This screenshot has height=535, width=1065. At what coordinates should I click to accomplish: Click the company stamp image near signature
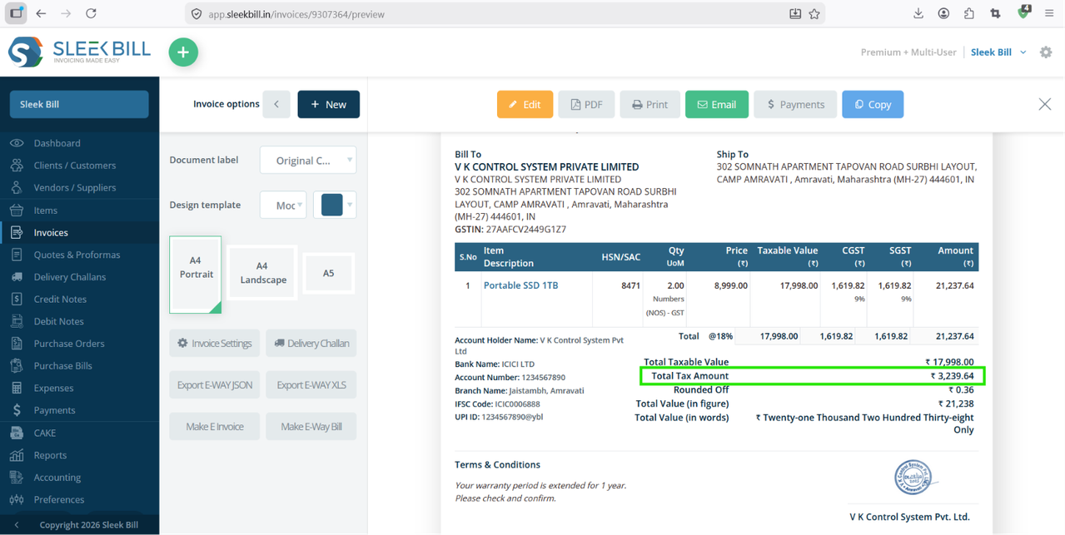point(914,478)
